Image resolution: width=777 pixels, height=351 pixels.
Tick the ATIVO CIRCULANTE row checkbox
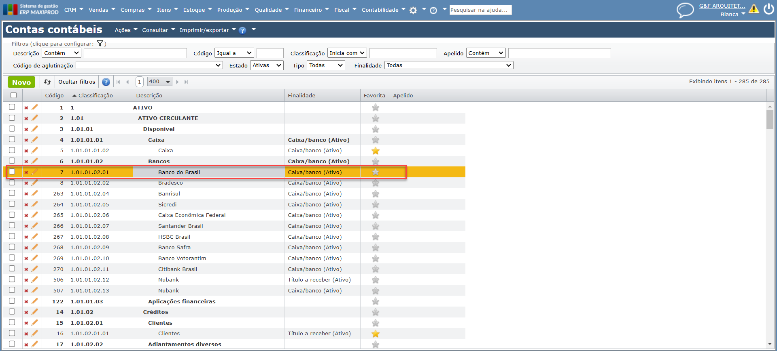(12, 118)
